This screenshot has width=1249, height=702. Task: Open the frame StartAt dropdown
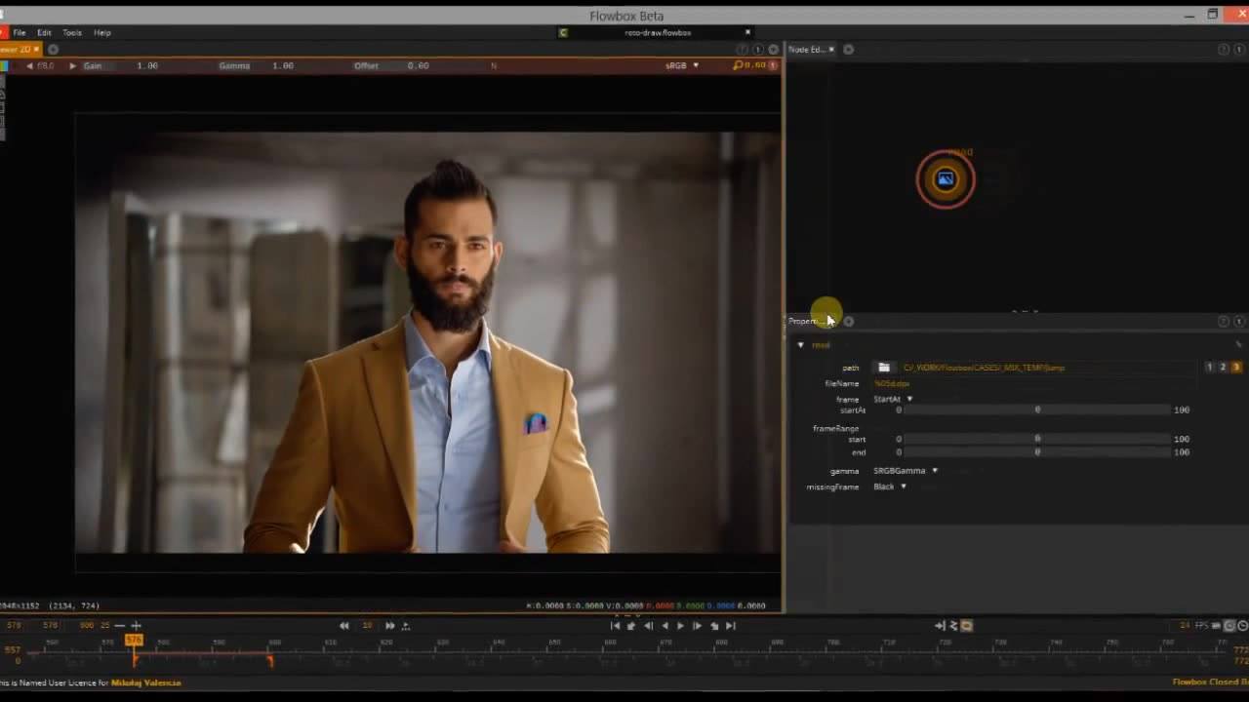pos(893,399)
